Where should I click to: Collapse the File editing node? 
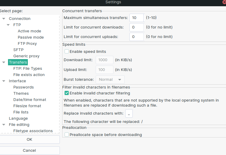(4, 125)
